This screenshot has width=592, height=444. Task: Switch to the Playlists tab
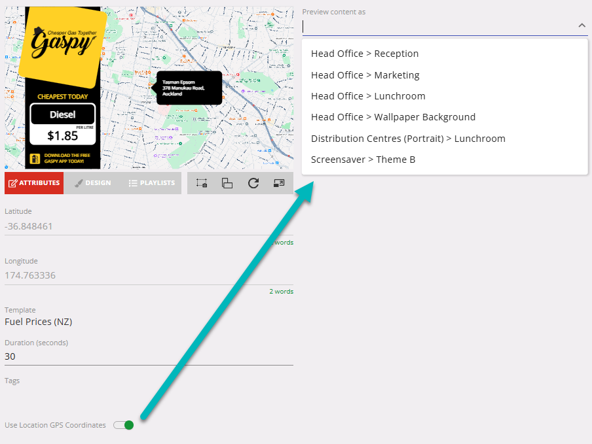click(151, 183)
